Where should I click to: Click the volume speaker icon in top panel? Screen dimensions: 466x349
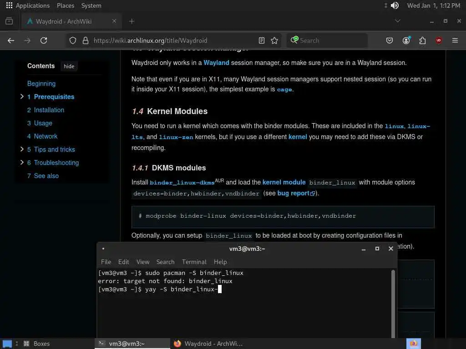[395, 5]
